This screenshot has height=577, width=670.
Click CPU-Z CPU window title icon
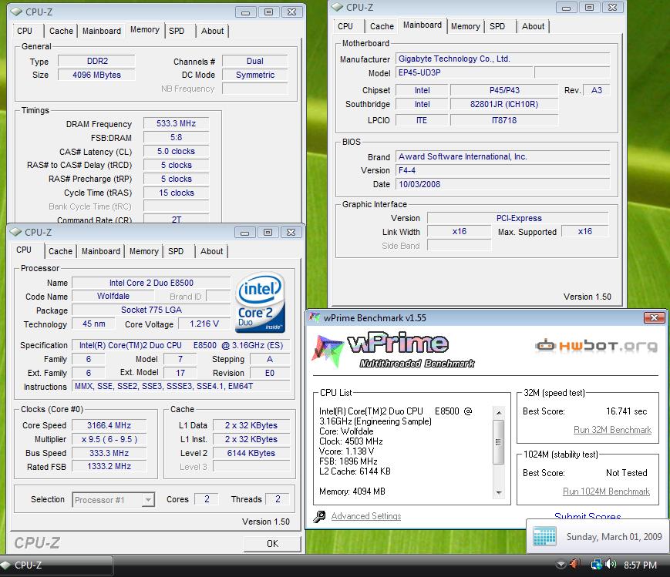point(16,232)
